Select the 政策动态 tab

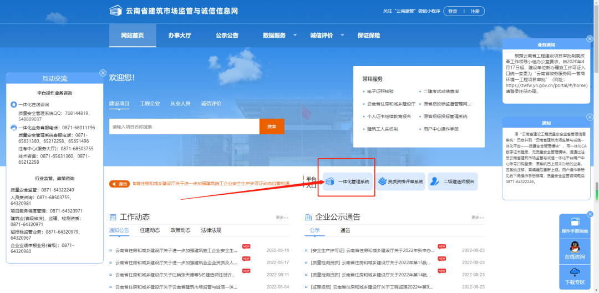[x=180, y=230]
